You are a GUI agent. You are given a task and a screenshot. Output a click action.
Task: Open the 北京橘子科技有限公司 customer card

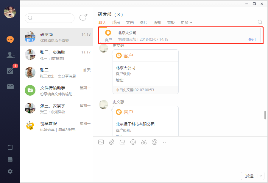pos(145,121)
